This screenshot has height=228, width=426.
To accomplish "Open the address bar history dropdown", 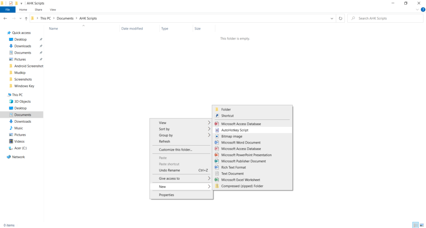I will click(332, 18).
